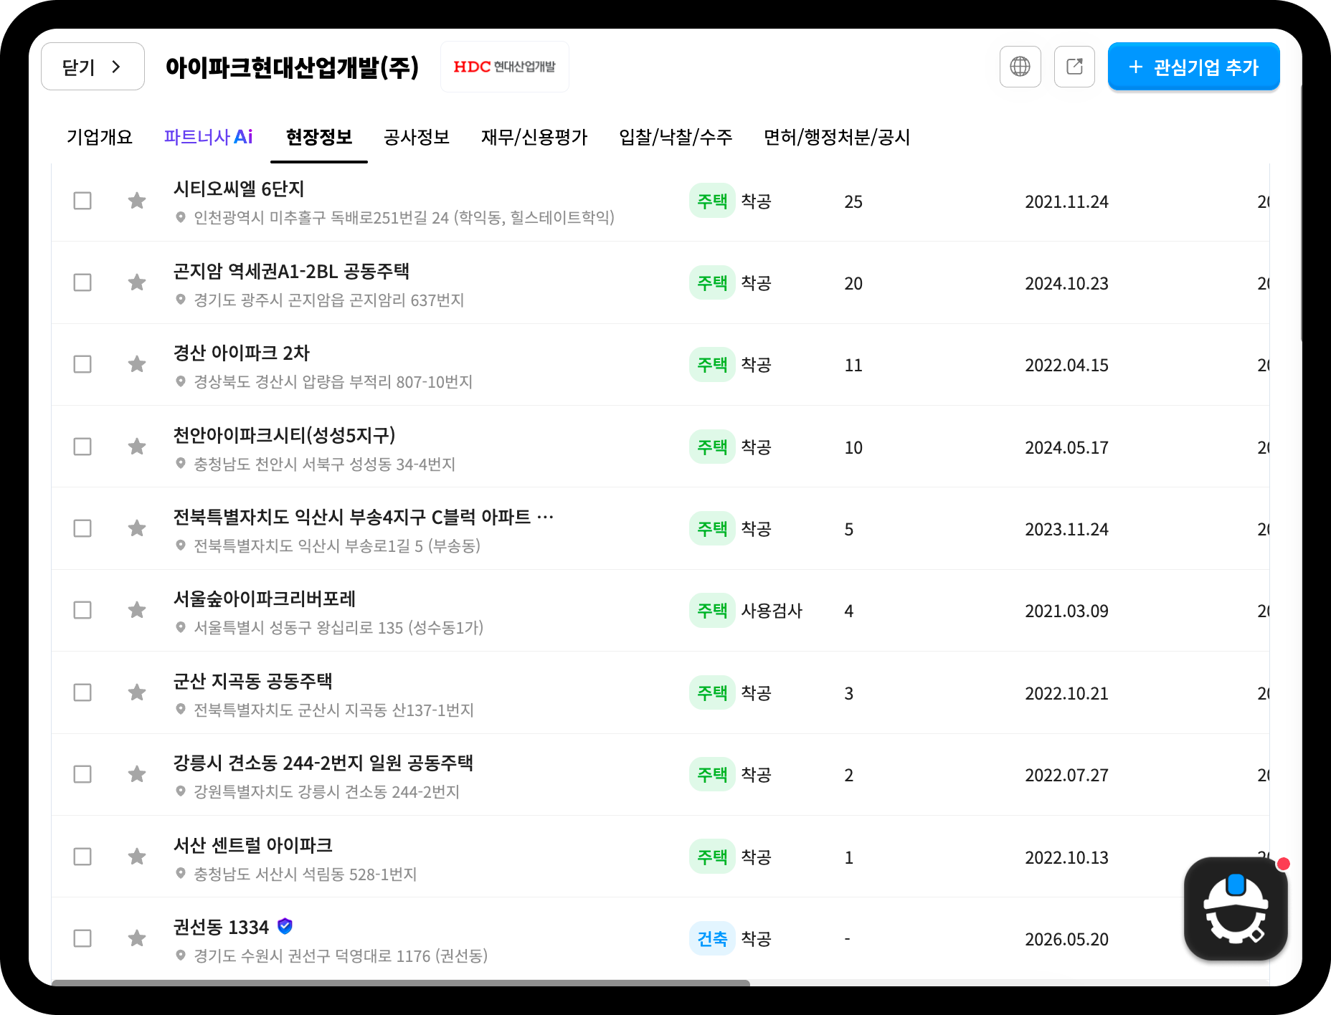Click location pin for 인천광역시 미추홀구 address
Viewport: 1331px width, 1015px height.
pyautogui.click(x=181, y=217)
